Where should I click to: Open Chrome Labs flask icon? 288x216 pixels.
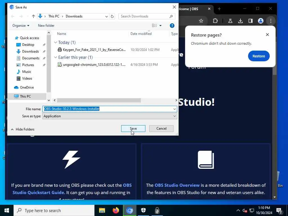pyautogui.click(x=230, y=21)
